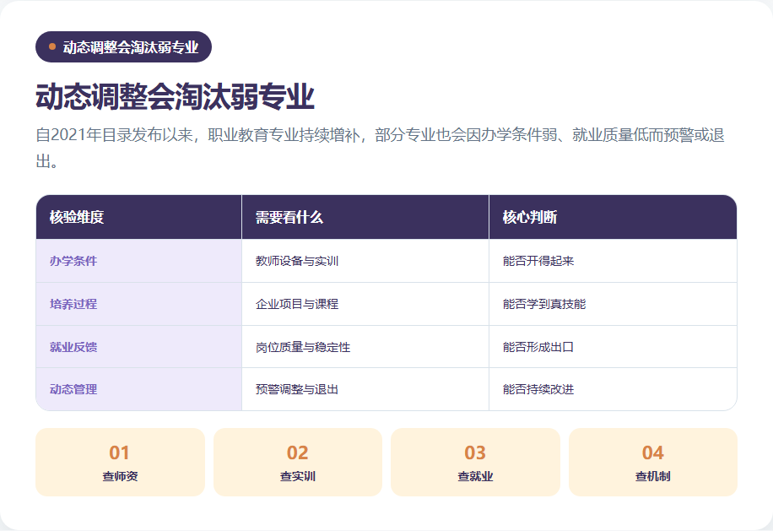Image resolution: width=773 pixels, height=531 pixels.
Task: Click the cell 企业项目与课程
Action: [365, 304]
